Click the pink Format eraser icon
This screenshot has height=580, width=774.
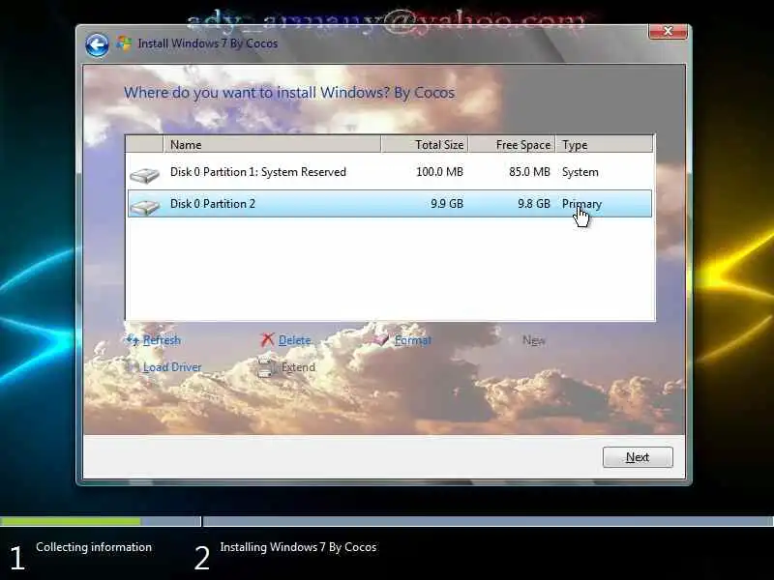pos(381,339)
